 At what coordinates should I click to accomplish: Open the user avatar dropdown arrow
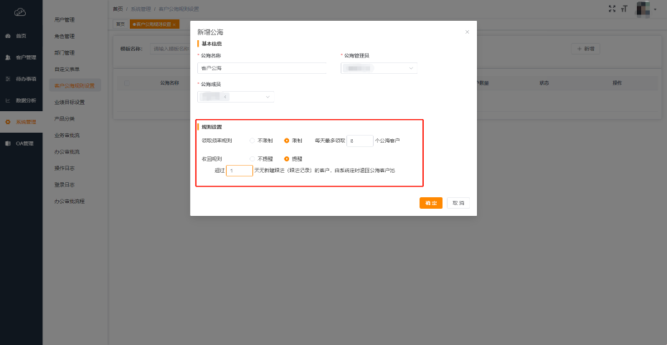click(x=655, y=9)
